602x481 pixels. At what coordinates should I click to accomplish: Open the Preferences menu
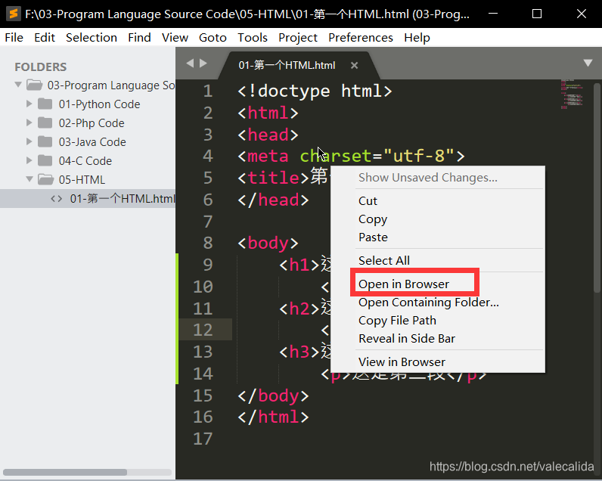point(361,38)
